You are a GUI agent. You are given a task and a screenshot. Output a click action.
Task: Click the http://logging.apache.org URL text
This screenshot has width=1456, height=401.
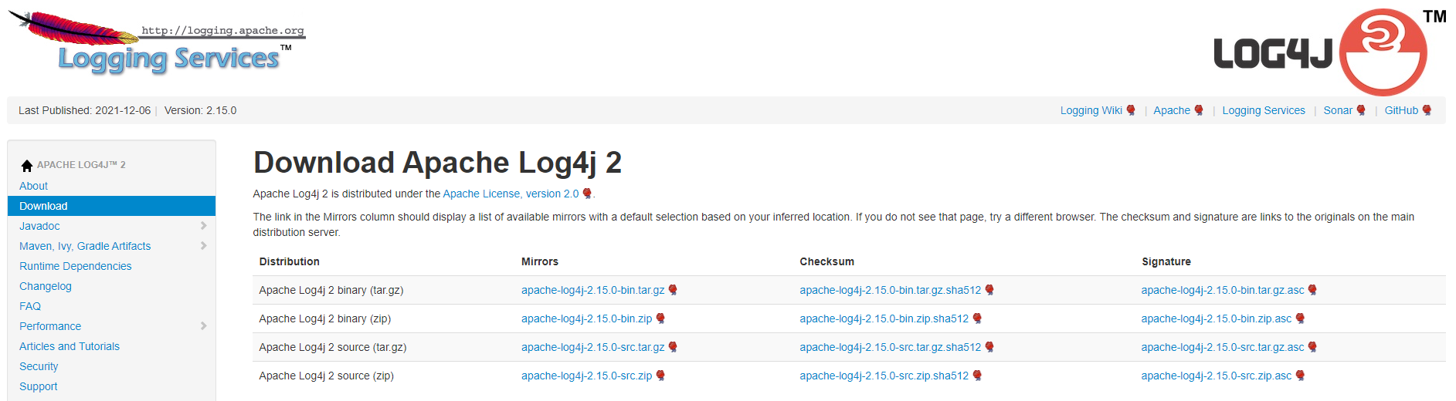pos(222,31)
